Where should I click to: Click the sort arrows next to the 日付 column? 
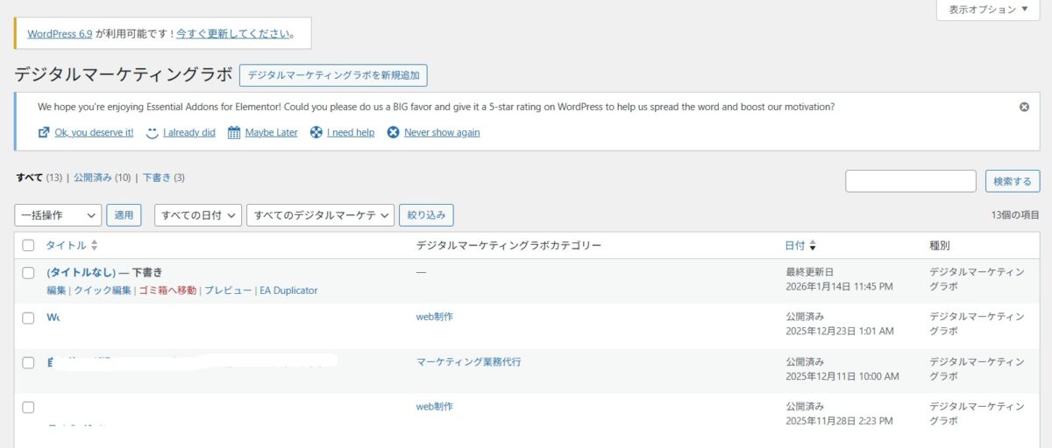[x=813, y=246]
